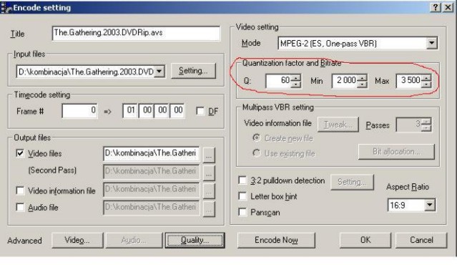Decrease the Min bitrate value
Screen dimensions: 457x265
click(362, 85)
